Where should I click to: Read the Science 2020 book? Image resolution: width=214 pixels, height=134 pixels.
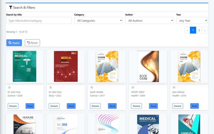click(x=30, y=106)
